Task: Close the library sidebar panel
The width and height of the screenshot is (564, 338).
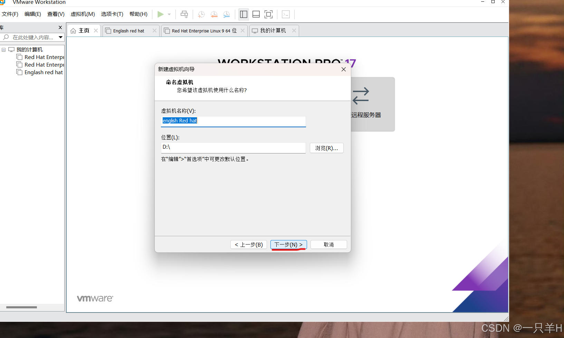Action: [x=60, y=27]
